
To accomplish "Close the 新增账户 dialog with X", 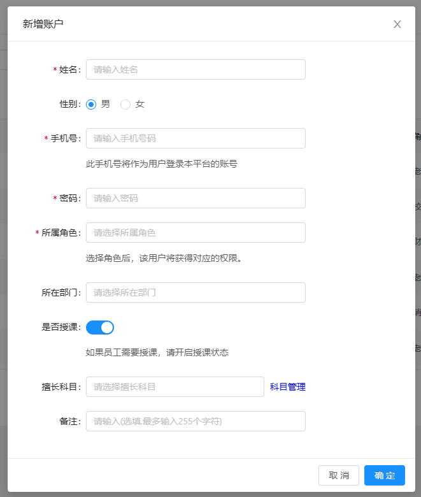I will pos(397,24).
